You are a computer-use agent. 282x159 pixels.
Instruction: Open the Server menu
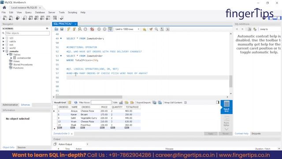pyautogui.click(x=52, y=12)
